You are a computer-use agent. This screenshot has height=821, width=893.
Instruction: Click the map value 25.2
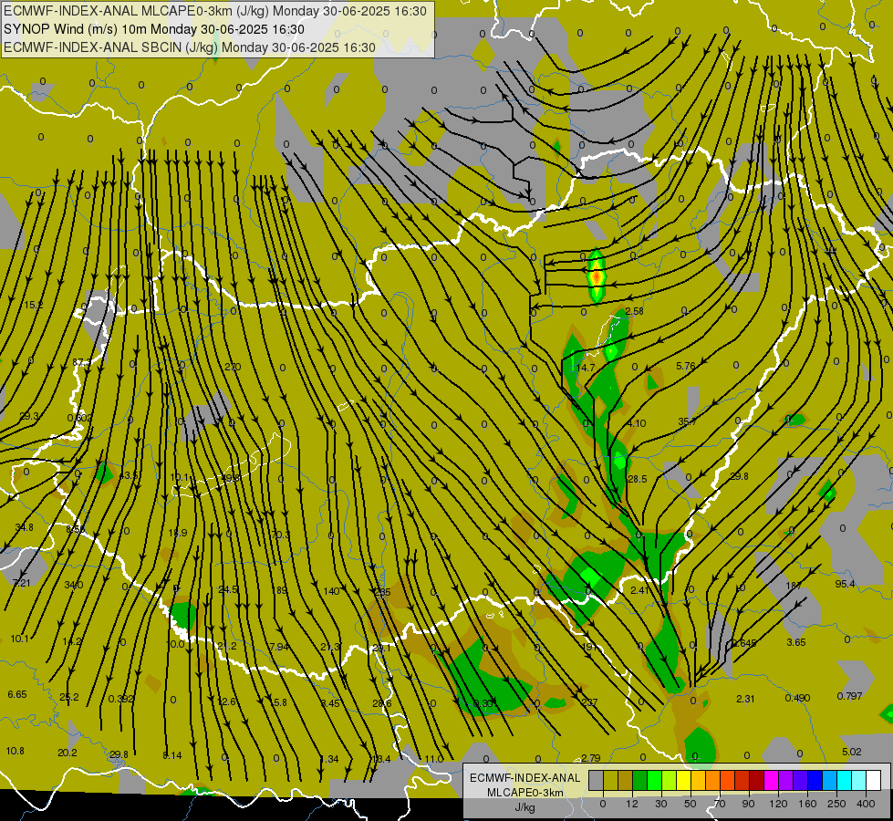point(69,697)
